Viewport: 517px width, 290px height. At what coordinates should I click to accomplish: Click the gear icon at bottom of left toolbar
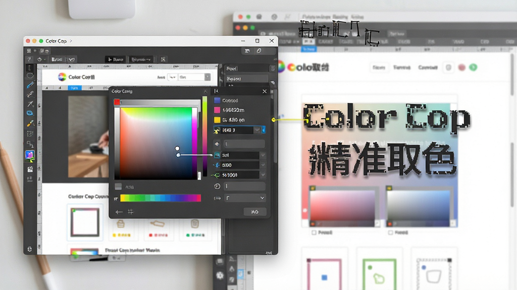tap(30, 249)
